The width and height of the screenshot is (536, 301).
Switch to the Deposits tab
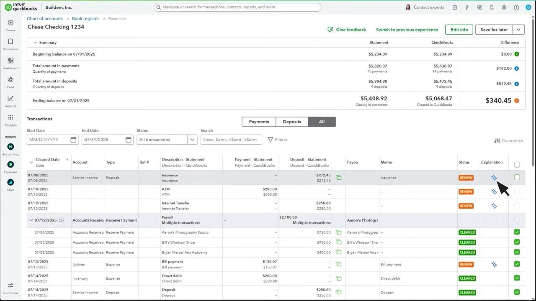coord(292,122)
